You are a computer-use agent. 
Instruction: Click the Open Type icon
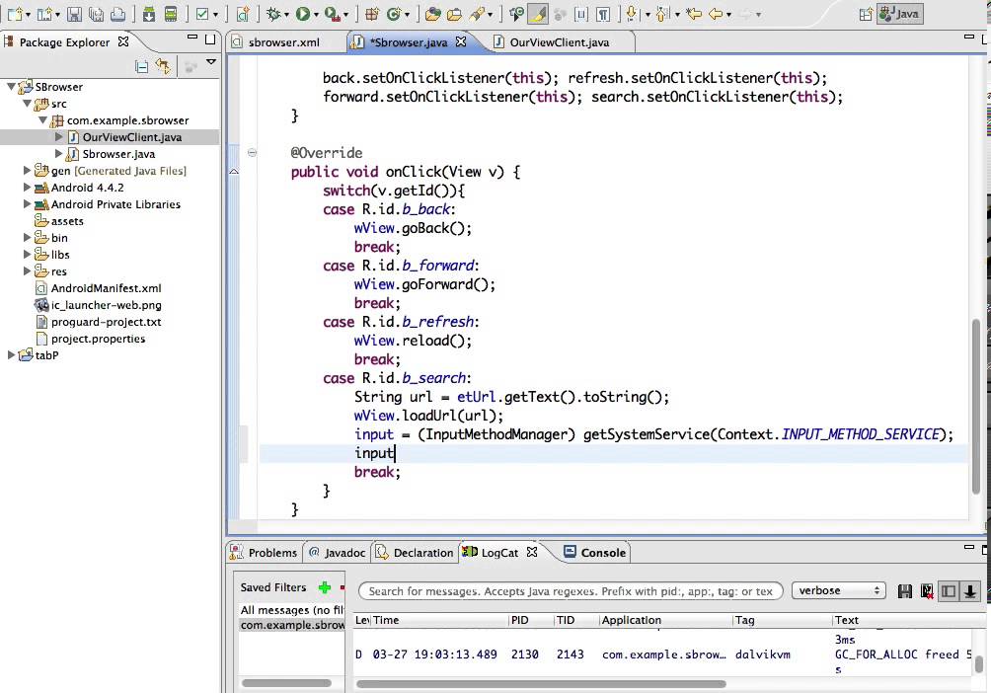coord(433,14)
